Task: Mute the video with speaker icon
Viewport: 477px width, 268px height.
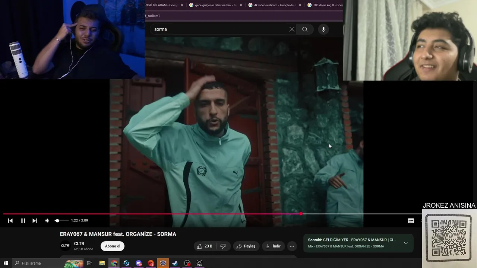Action: click(x=47, y=221)
